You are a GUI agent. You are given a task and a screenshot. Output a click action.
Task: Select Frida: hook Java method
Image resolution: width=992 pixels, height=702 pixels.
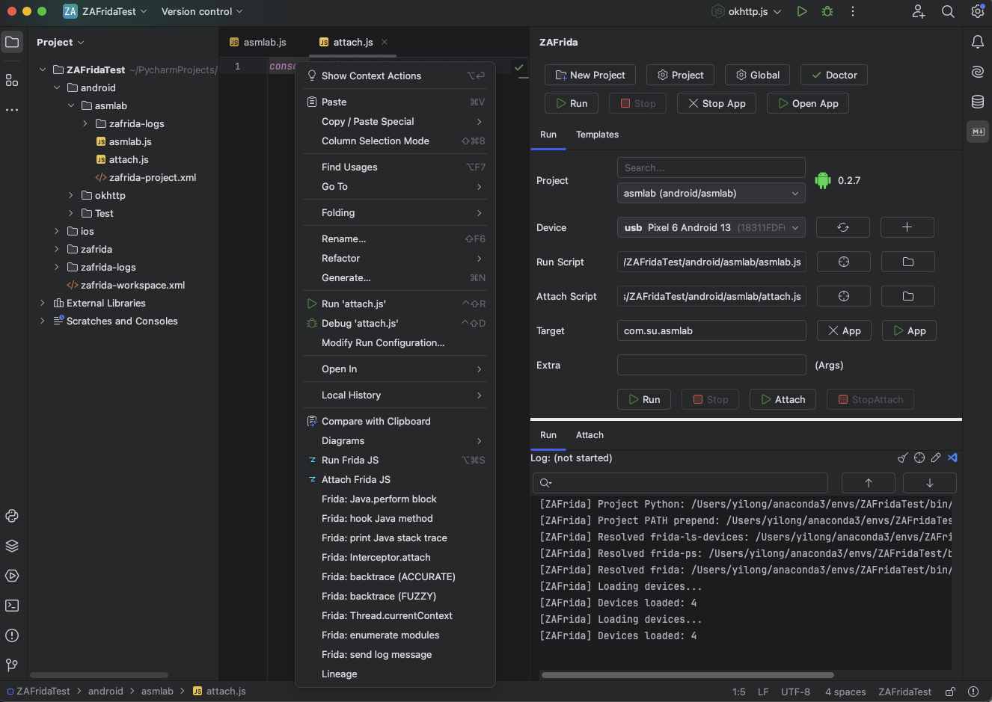click(x=395, y=518)
